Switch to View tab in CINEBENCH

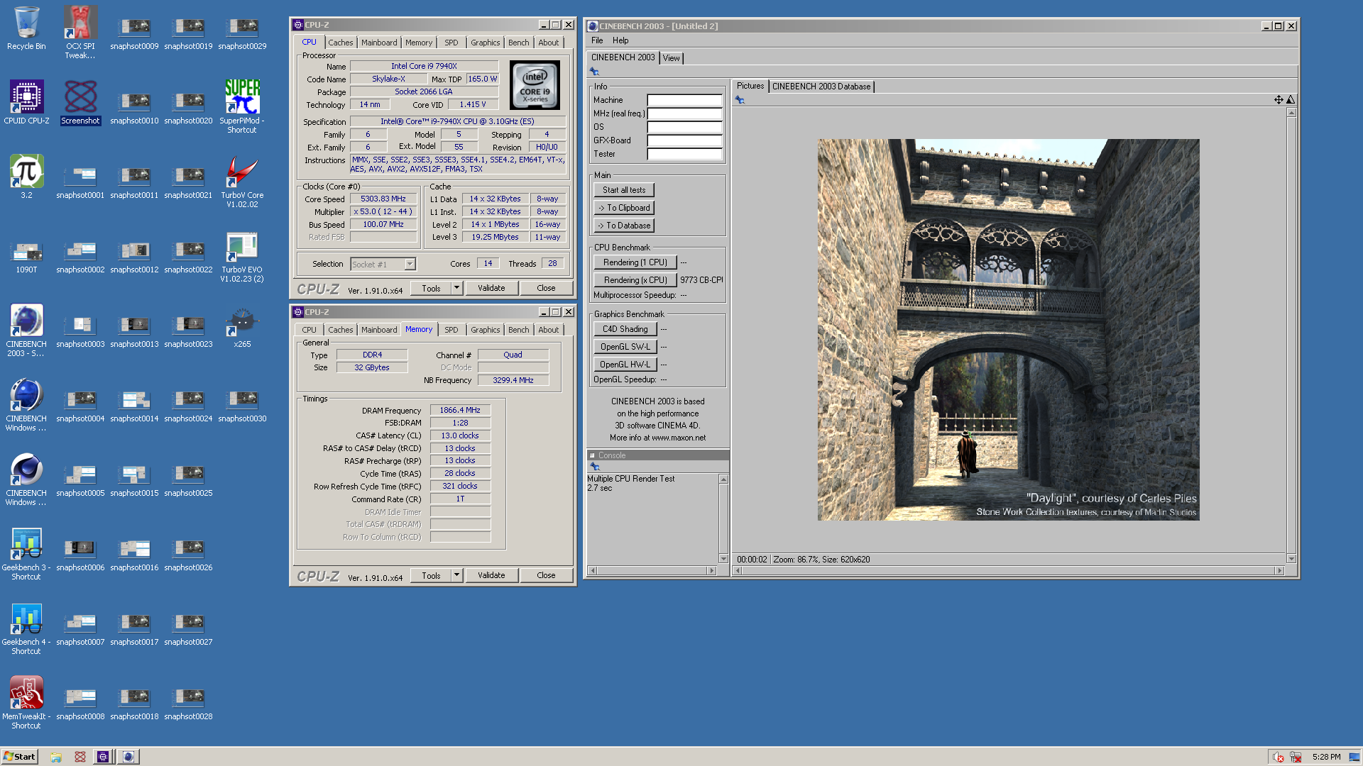(671, 58)
